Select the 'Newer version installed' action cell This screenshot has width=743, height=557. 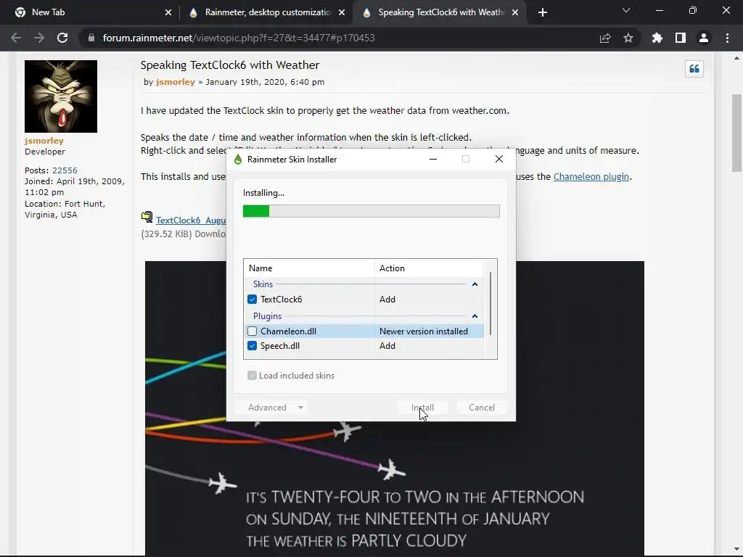(424, 331)
